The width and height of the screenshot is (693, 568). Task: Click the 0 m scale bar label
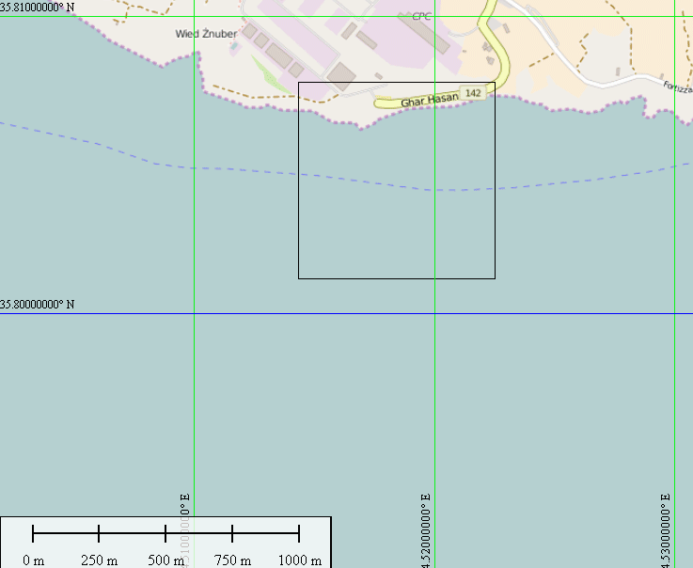pos(33,560)
